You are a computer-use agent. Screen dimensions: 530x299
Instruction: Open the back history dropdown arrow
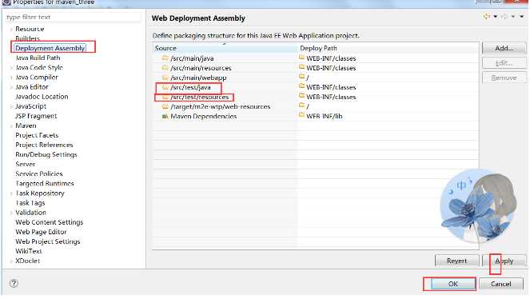point(495,16)
